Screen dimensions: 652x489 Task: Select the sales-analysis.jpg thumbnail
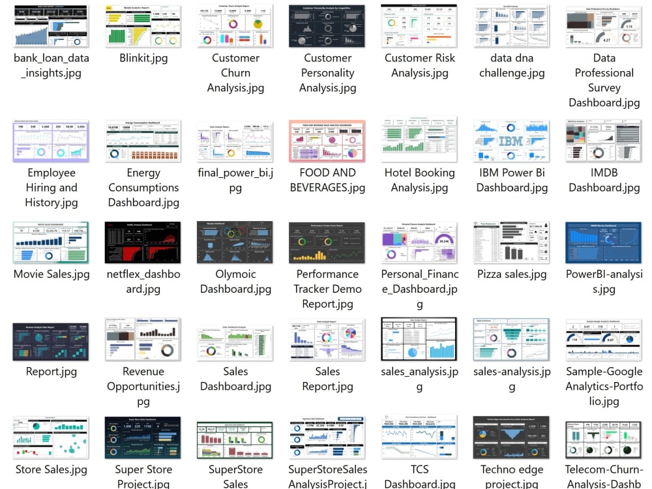click(x=511, y=339)
